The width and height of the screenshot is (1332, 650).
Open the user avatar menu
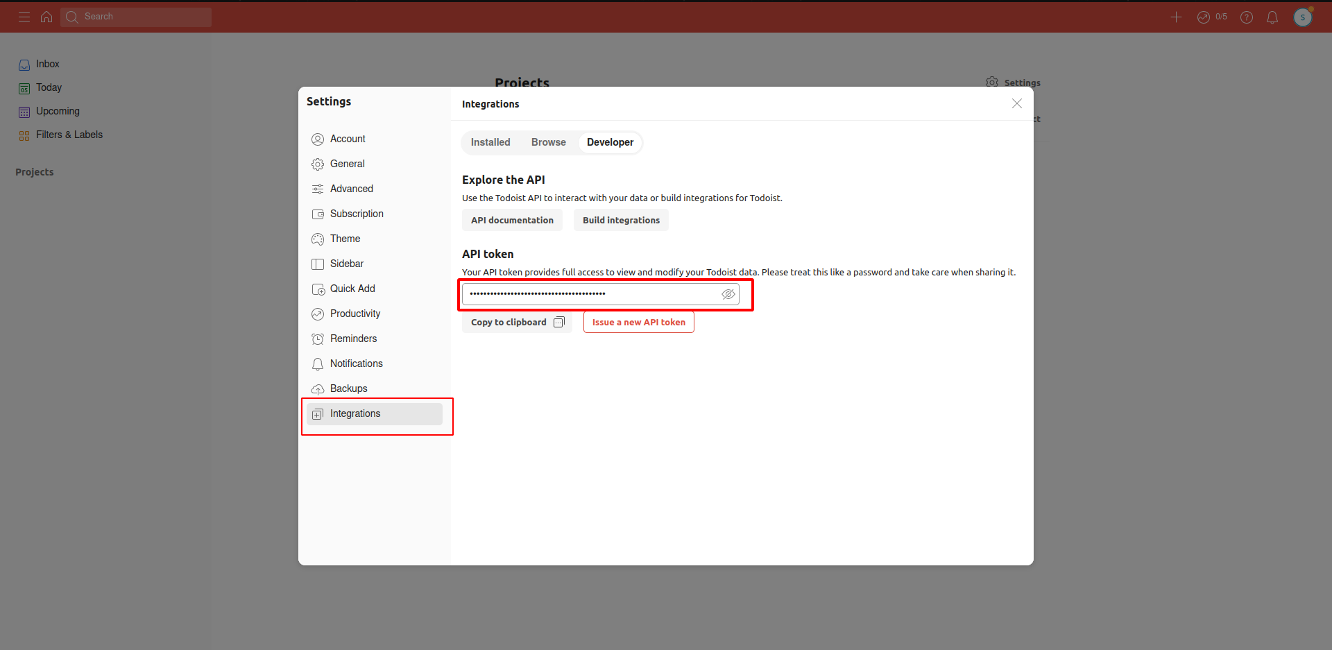[1303, 17]
